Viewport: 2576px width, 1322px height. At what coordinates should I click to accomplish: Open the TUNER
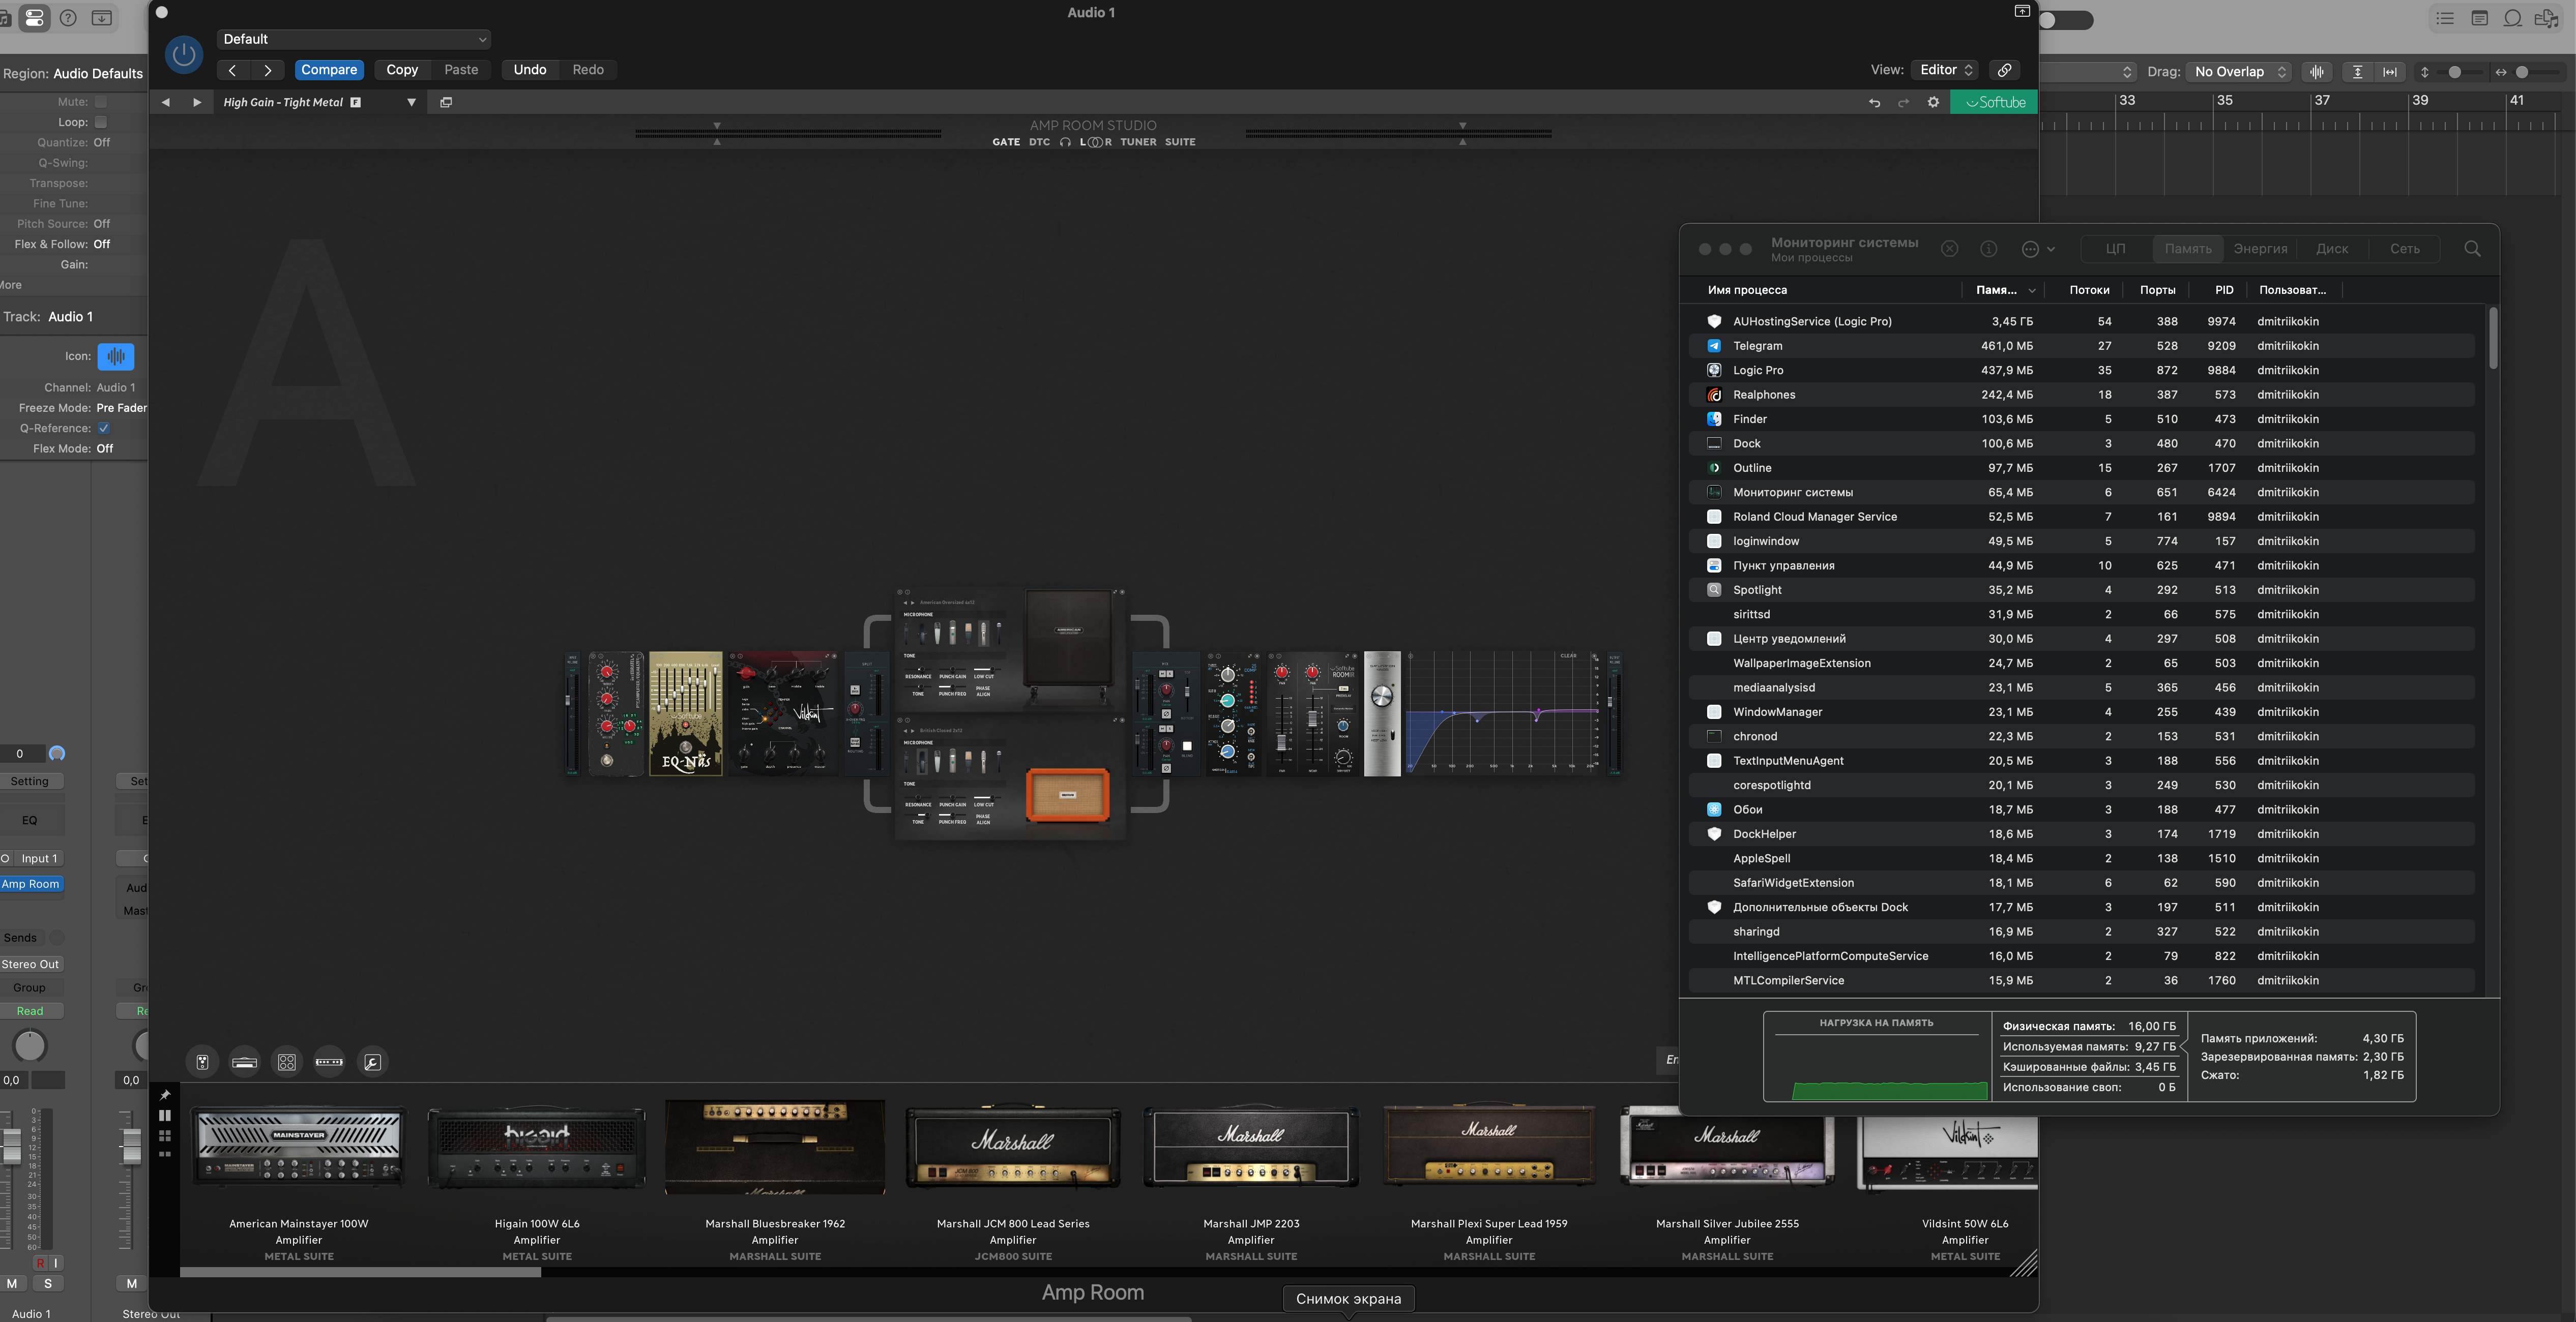point(1138,142)
